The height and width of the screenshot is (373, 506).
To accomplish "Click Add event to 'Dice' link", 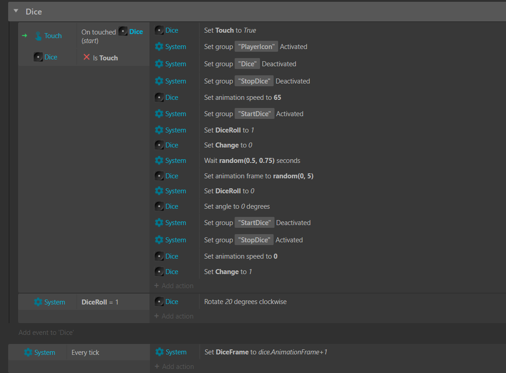I will pyautogui.click(x=46, y=333).
